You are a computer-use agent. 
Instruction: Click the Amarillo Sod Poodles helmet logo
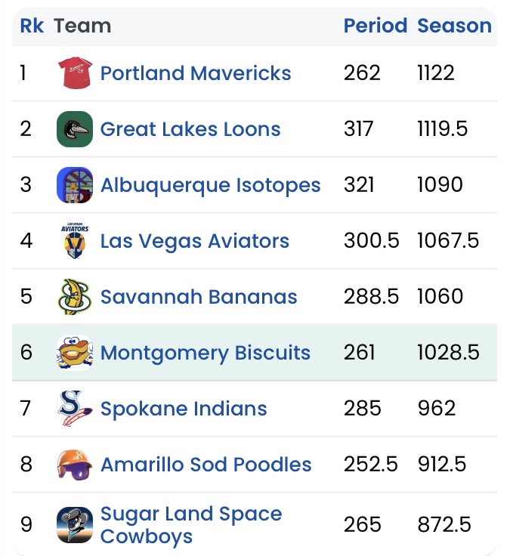click(x=75, y=464)
